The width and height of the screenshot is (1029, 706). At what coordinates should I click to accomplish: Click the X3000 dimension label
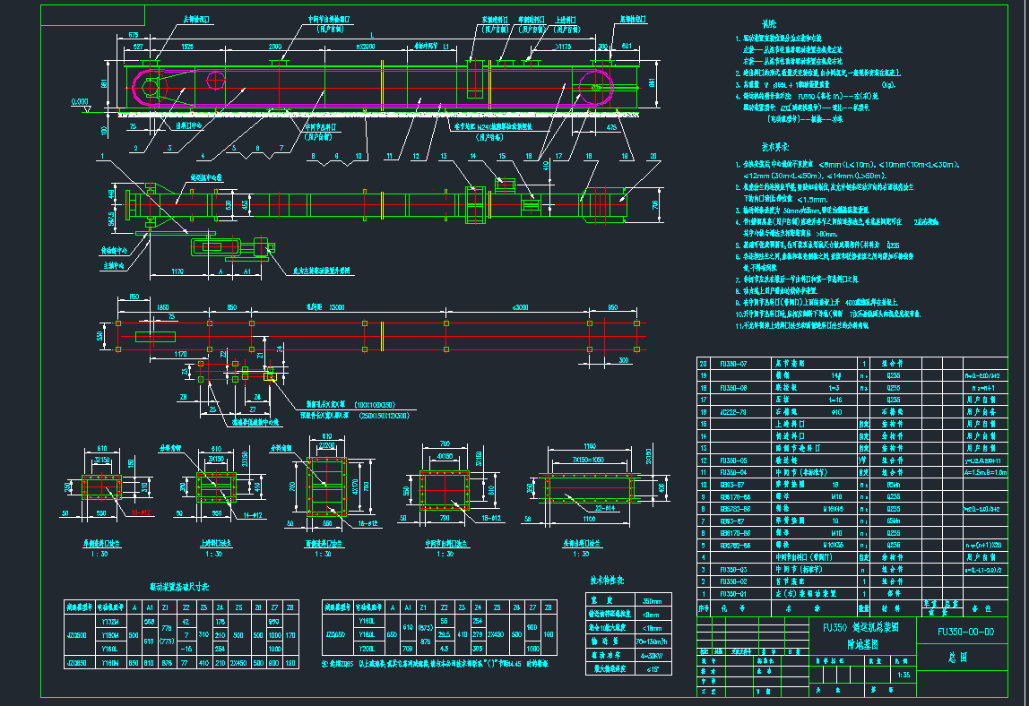pos(337,307)
